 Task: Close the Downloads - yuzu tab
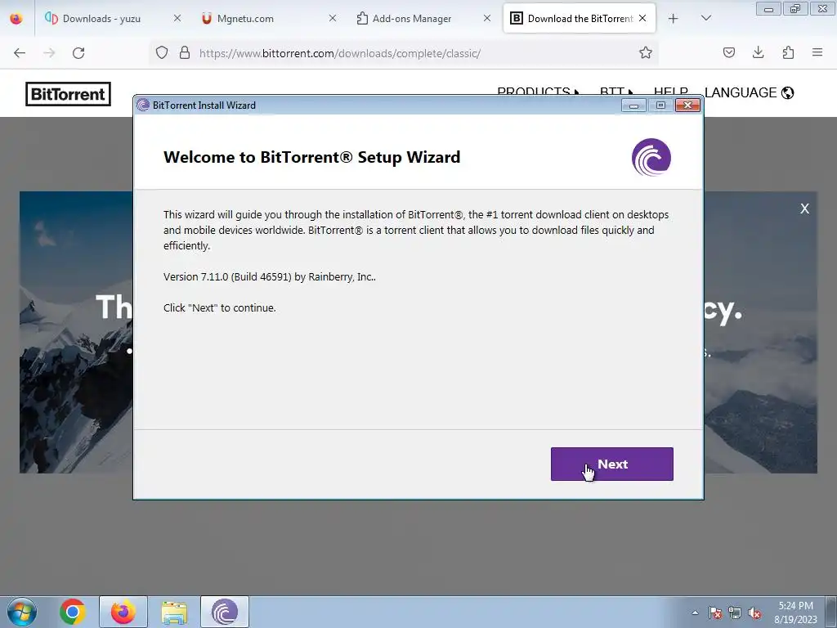pyautogui.click(x=177, y=18)
